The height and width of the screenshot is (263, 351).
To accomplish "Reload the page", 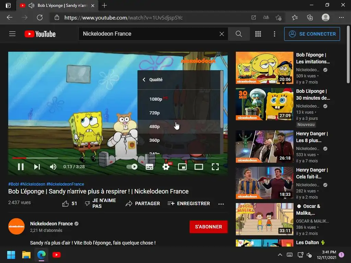I will (40, 17).
